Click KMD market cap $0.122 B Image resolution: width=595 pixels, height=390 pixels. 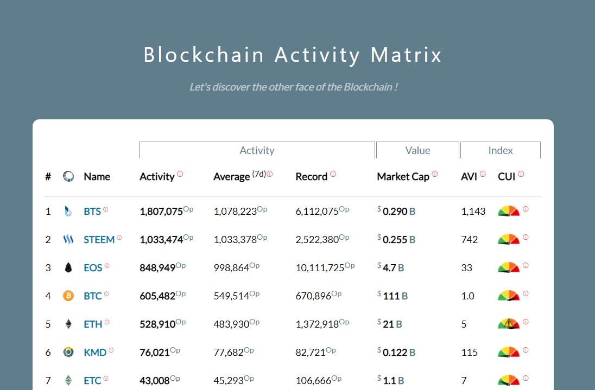tap(396, 353)
